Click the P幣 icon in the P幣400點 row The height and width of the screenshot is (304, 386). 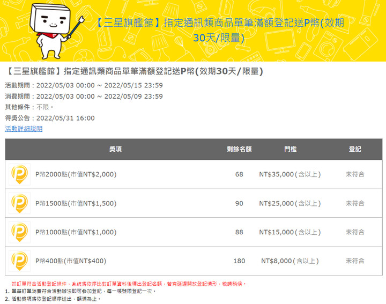19,261
